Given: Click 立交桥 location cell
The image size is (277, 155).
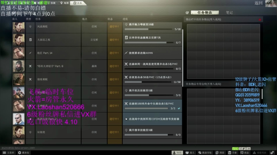Looking at the screenshot, I should [94, 40].
